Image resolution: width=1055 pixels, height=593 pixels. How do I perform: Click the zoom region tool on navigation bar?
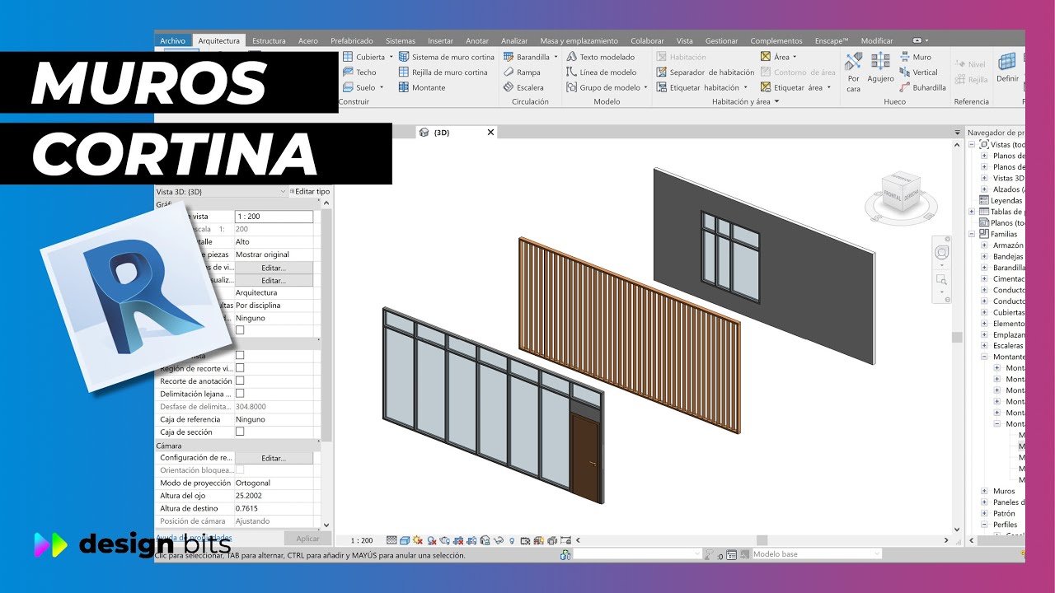(x=941, y=281)
